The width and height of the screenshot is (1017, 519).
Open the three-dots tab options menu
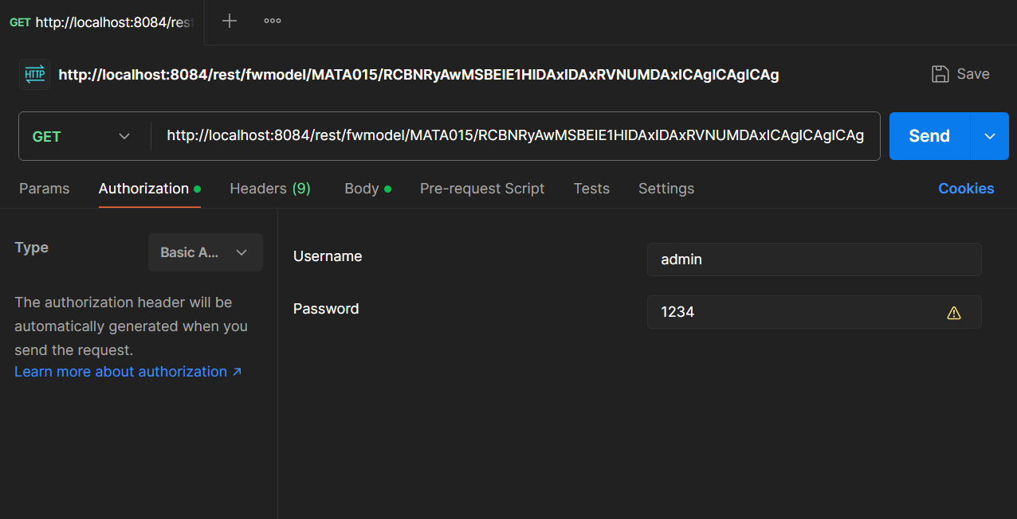point(273,21)
